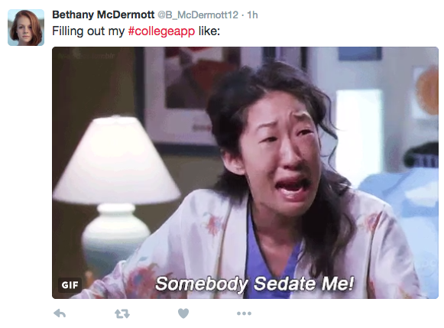Open the Bethany McDermott display name link
The width and height of the screenshot is (444, 328).
pyautogui.click(x=103, y=15)
